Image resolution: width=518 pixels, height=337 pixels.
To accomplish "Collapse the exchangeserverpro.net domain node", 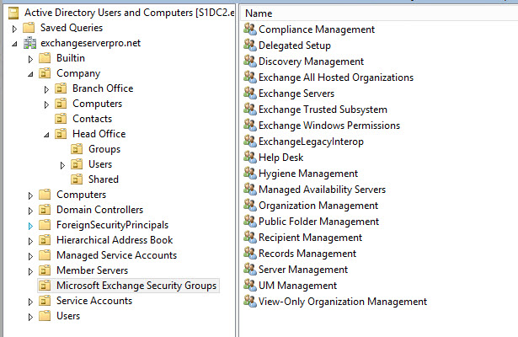I will (14, 44).
